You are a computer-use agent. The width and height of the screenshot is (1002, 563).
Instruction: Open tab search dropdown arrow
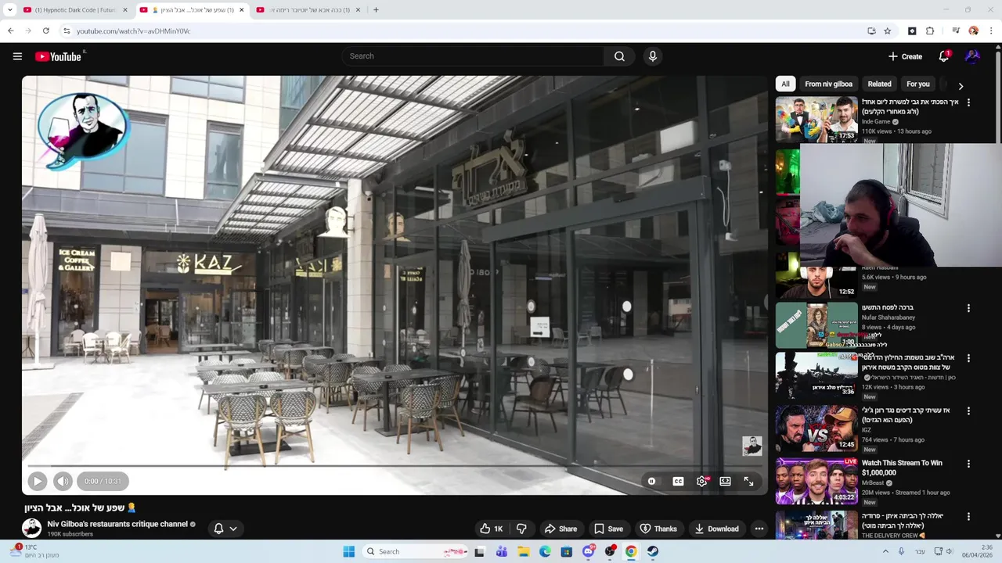coord(9,10)
